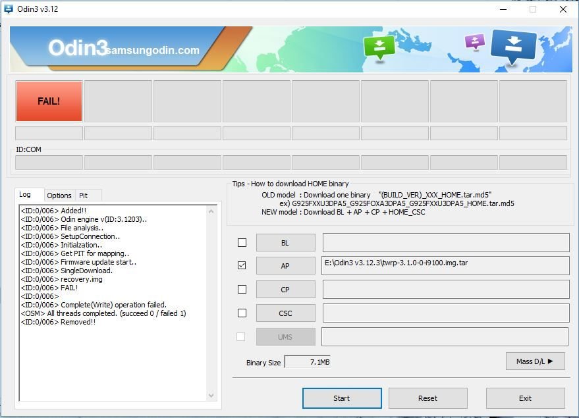Click the disabled UMS checkbox
Screen dimensions: 579x418
coord(241,336)
